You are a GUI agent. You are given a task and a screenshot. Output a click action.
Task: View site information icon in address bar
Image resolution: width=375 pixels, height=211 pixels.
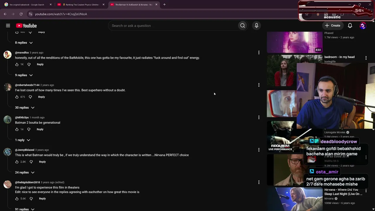click(30, 14)
